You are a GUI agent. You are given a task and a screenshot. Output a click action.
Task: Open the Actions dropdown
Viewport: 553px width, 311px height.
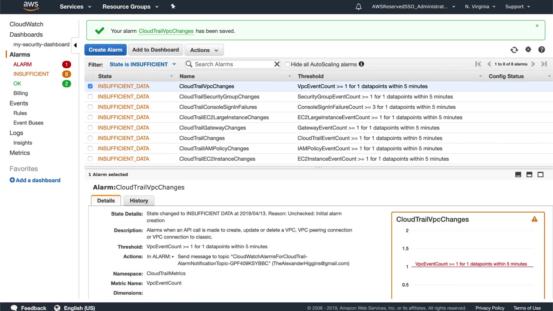point(204,50)
